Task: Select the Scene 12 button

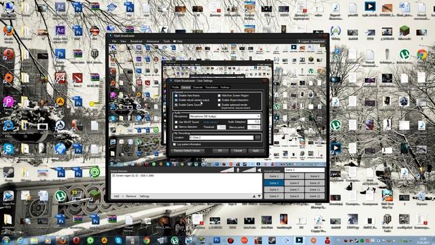Action: click(315, 196)
